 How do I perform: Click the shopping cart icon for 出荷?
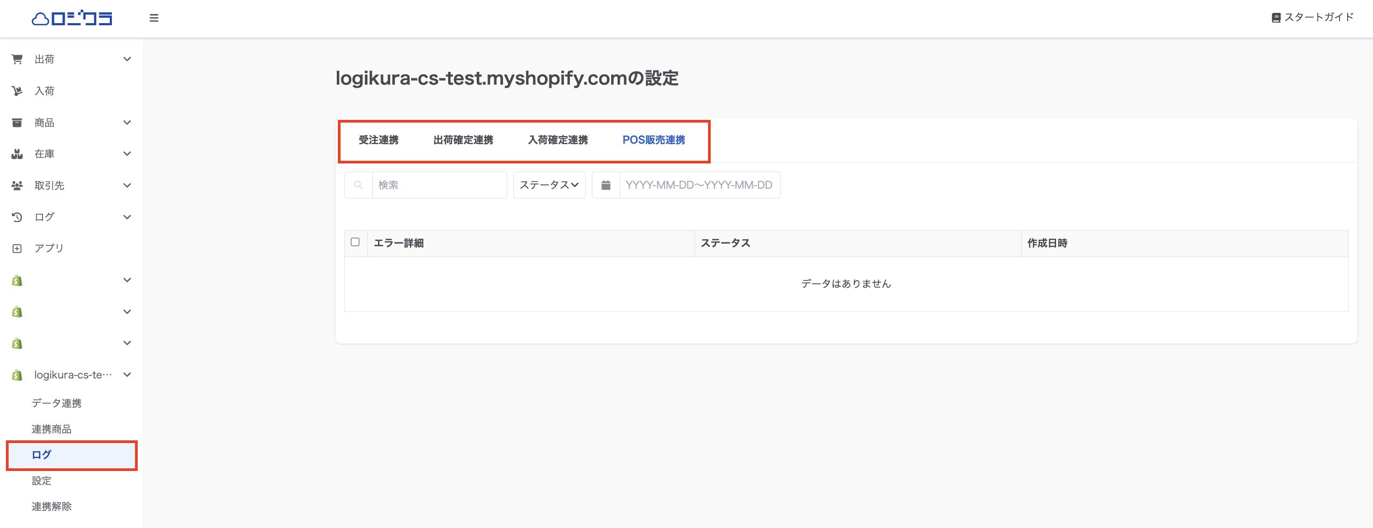click(17, 59)
